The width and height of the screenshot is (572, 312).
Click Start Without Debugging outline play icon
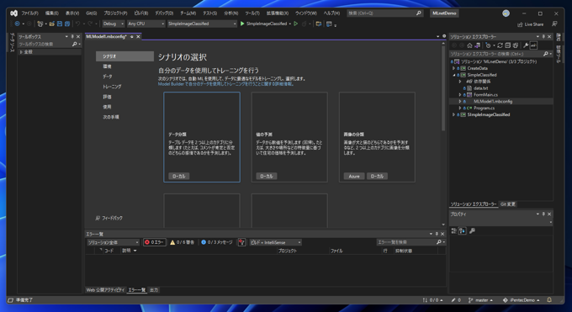click(296, 24)
